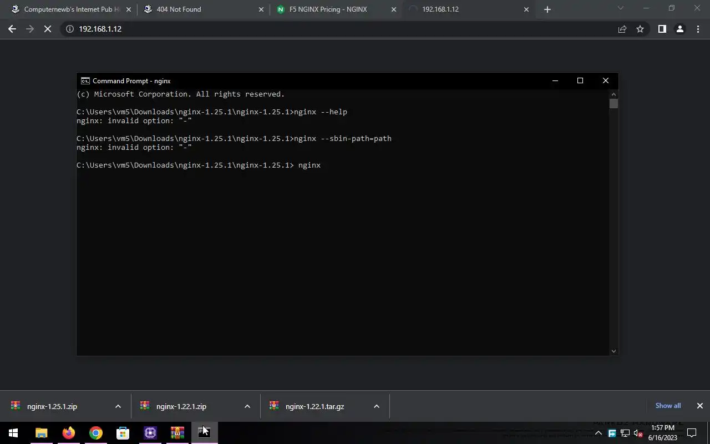Maximize the Command Prompt window
Viewport: 710px width, 444px height.
click(x=580, y=80)
